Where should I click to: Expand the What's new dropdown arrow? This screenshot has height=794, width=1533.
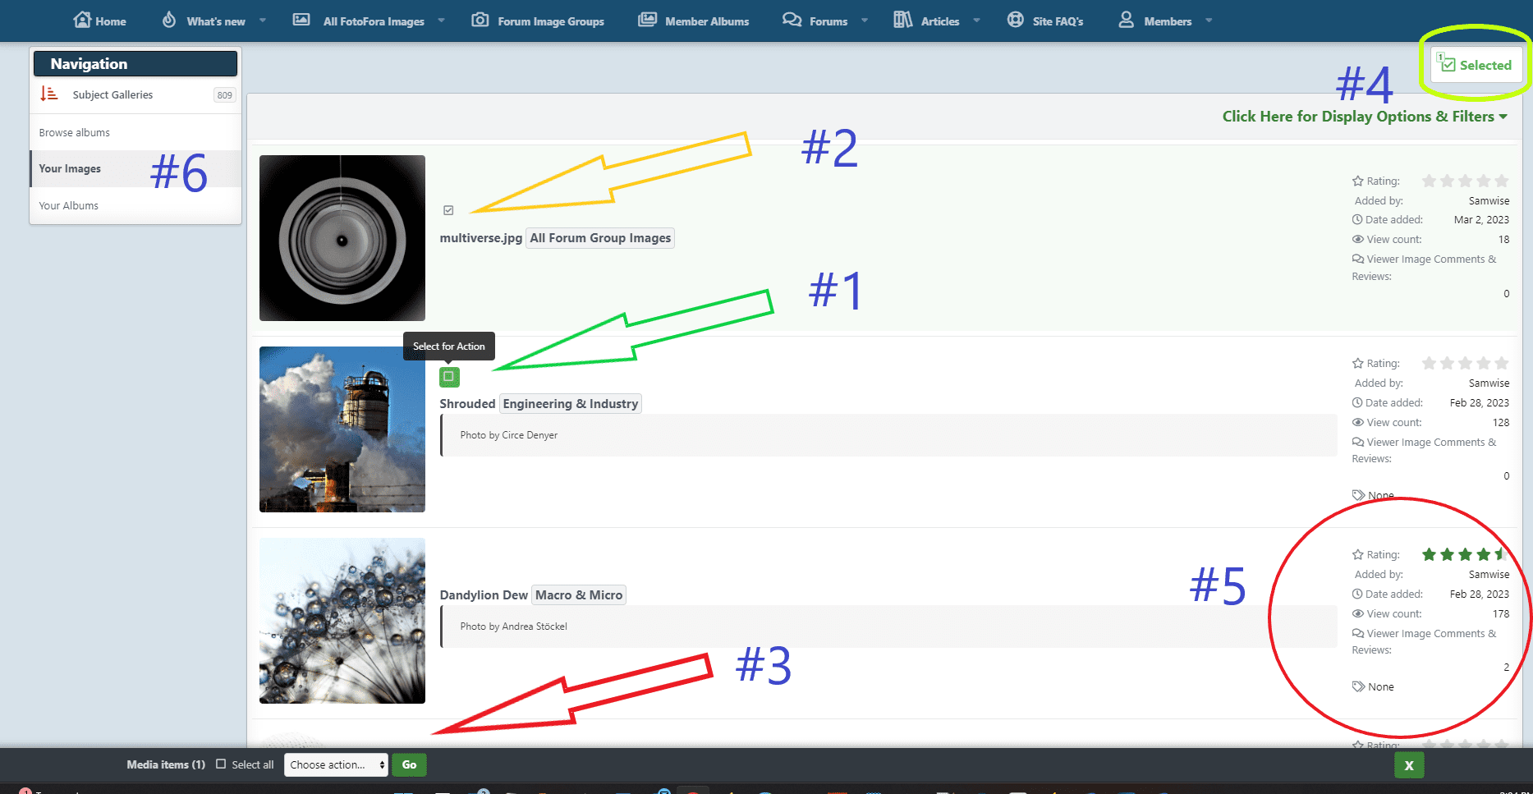pos(263,21)
